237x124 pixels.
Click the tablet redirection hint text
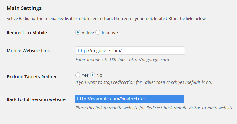144,82
